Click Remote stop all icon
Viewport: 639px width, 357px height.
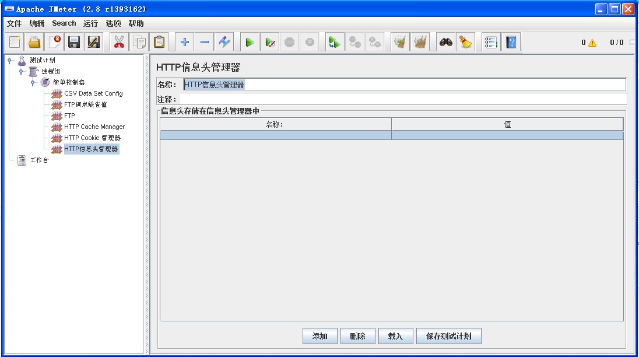click(354, 42)
